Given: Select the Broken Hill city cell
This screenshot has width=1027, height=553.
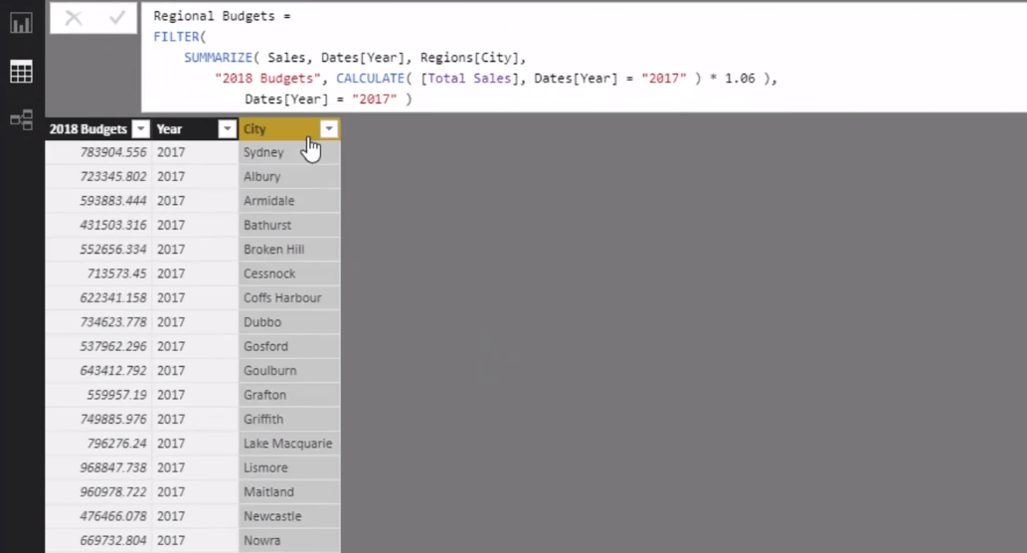Looking at the screenshot, I should [x=289, y=249].
